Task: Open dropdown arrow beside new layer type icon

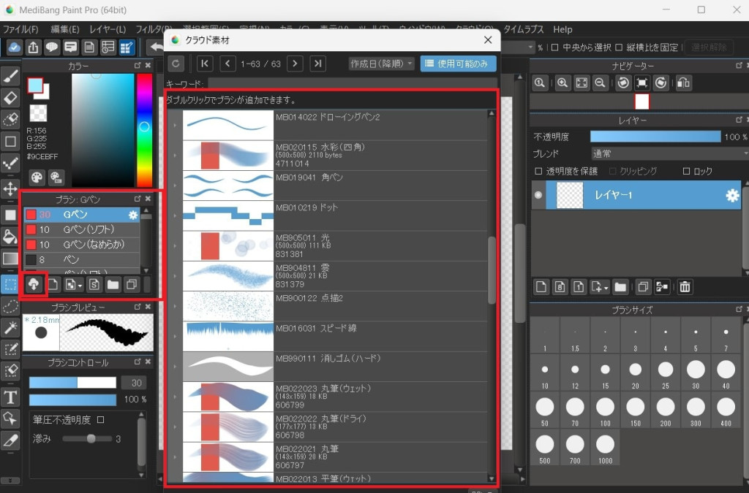Action: click(606, 288)
